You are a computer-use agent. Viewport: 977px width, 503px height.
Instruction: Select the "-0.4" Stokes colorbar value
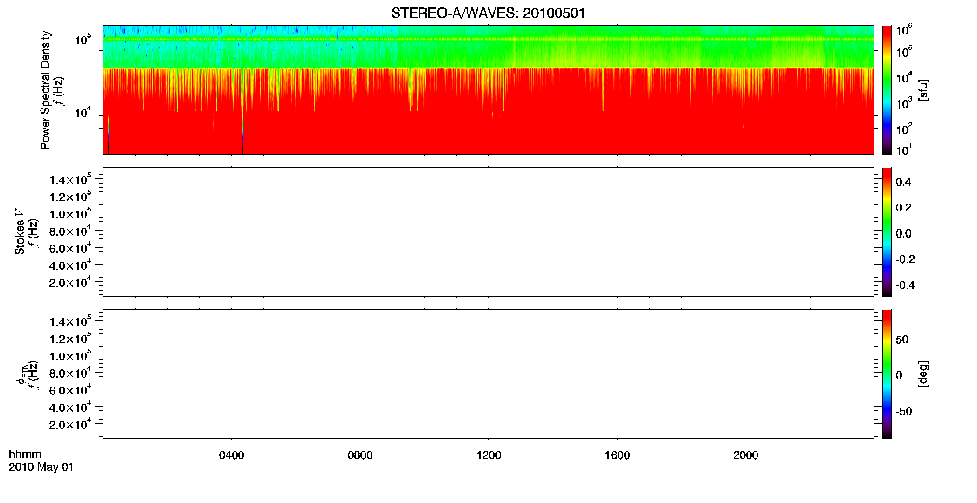pos(905,285)
